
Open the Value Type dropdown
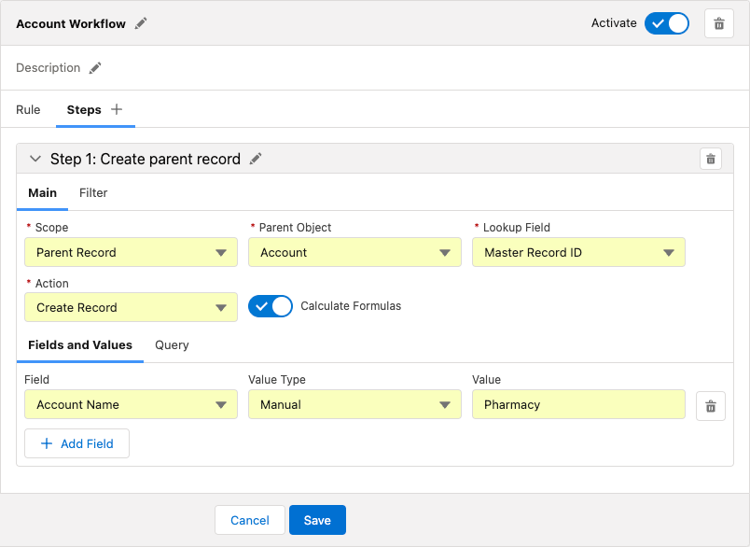point(354,404)
